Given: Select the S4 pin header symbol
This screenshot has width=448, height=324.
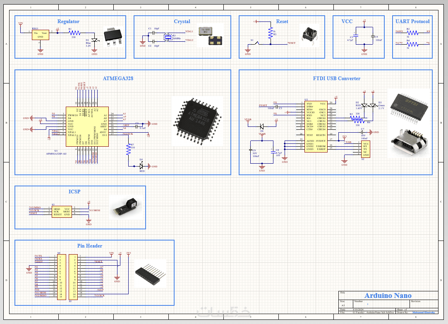Looking at the screenshot, I should [x=61, y=277].
